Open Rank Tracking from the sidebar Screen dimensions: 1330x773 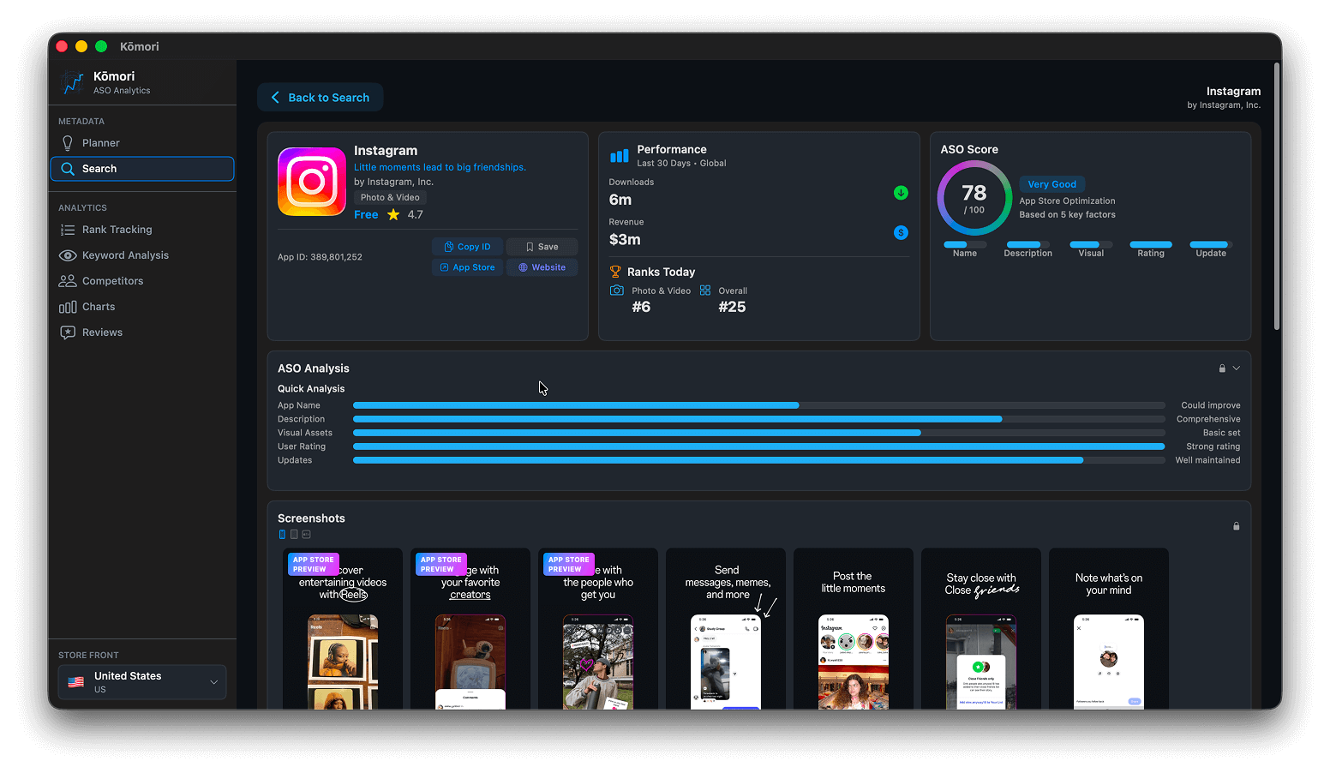click(x=116, y=229)
